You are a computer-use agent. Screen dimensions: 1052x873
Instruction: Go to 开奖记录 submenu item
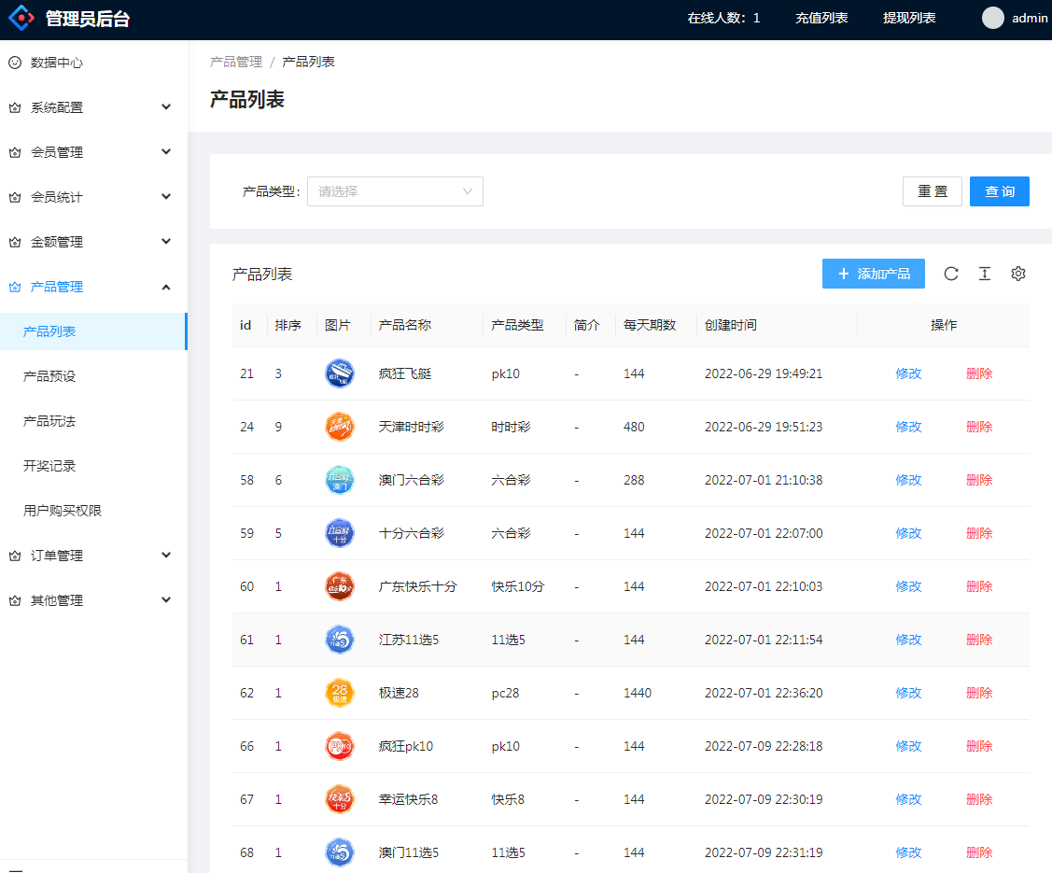[49, 466]
